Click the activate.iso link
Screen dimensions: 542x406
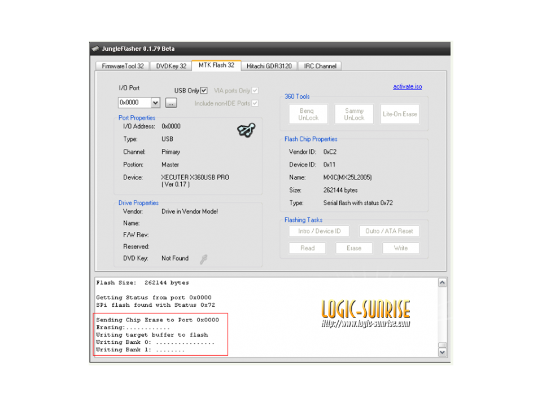pos(408,87)
